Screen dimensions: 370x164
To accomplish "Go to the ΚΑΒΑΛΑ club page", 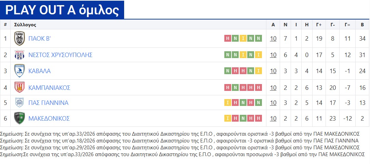I will click(40, 71).
